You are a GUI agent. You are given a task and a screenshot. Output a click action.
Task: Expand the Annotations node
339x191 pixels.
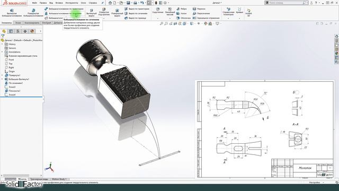[2, 52]
